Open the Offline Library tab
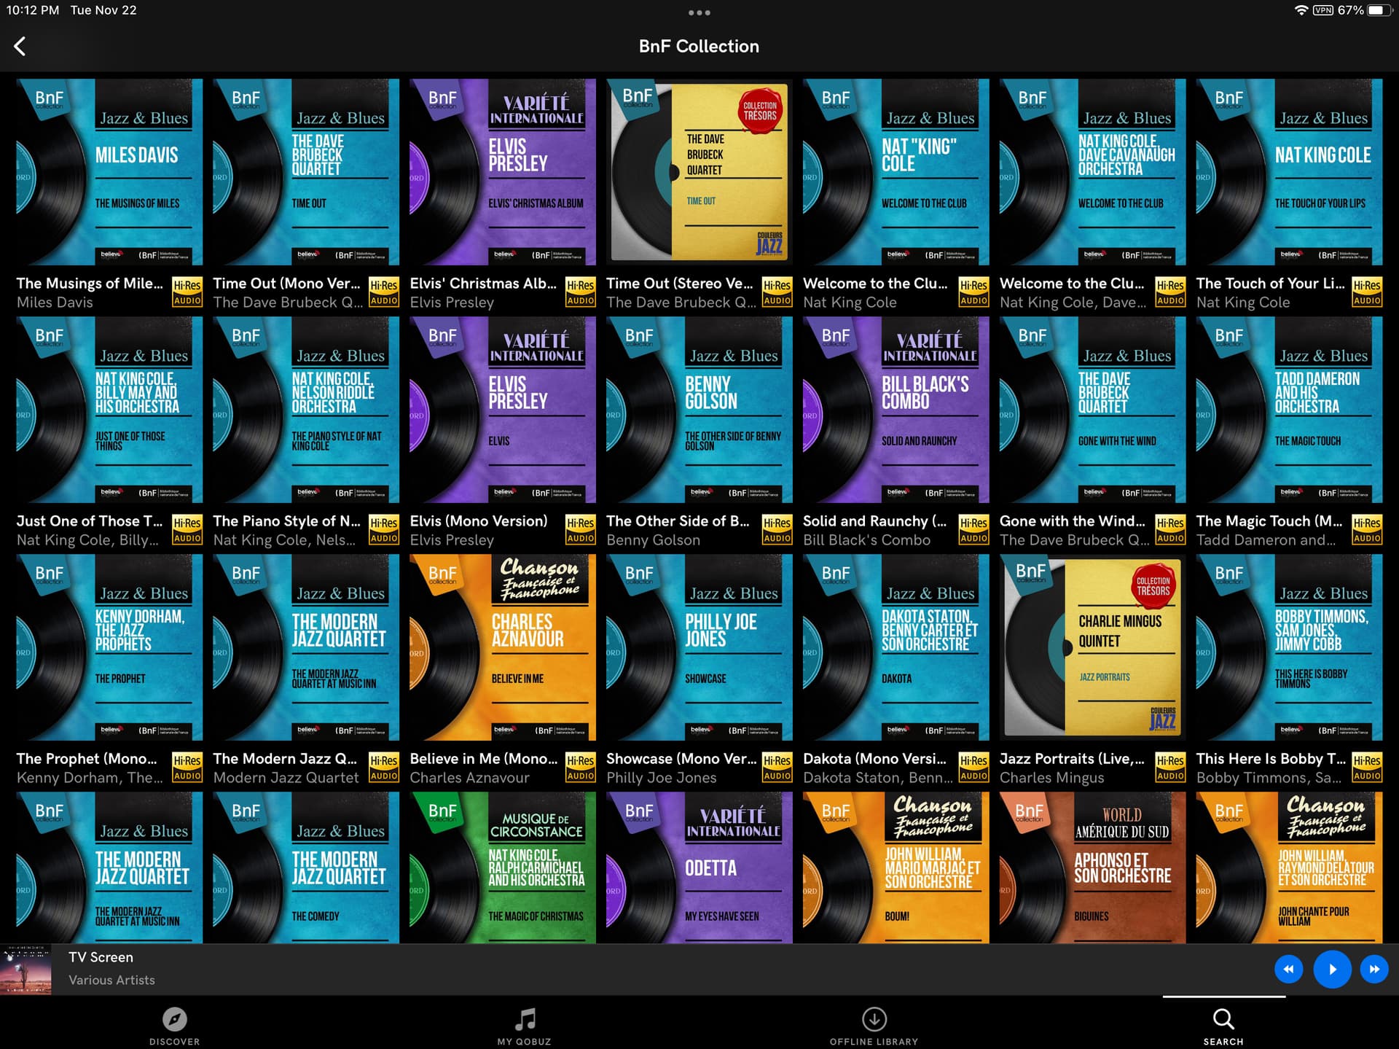This screenshot has width=1399, height=1049. point(874,1026)
